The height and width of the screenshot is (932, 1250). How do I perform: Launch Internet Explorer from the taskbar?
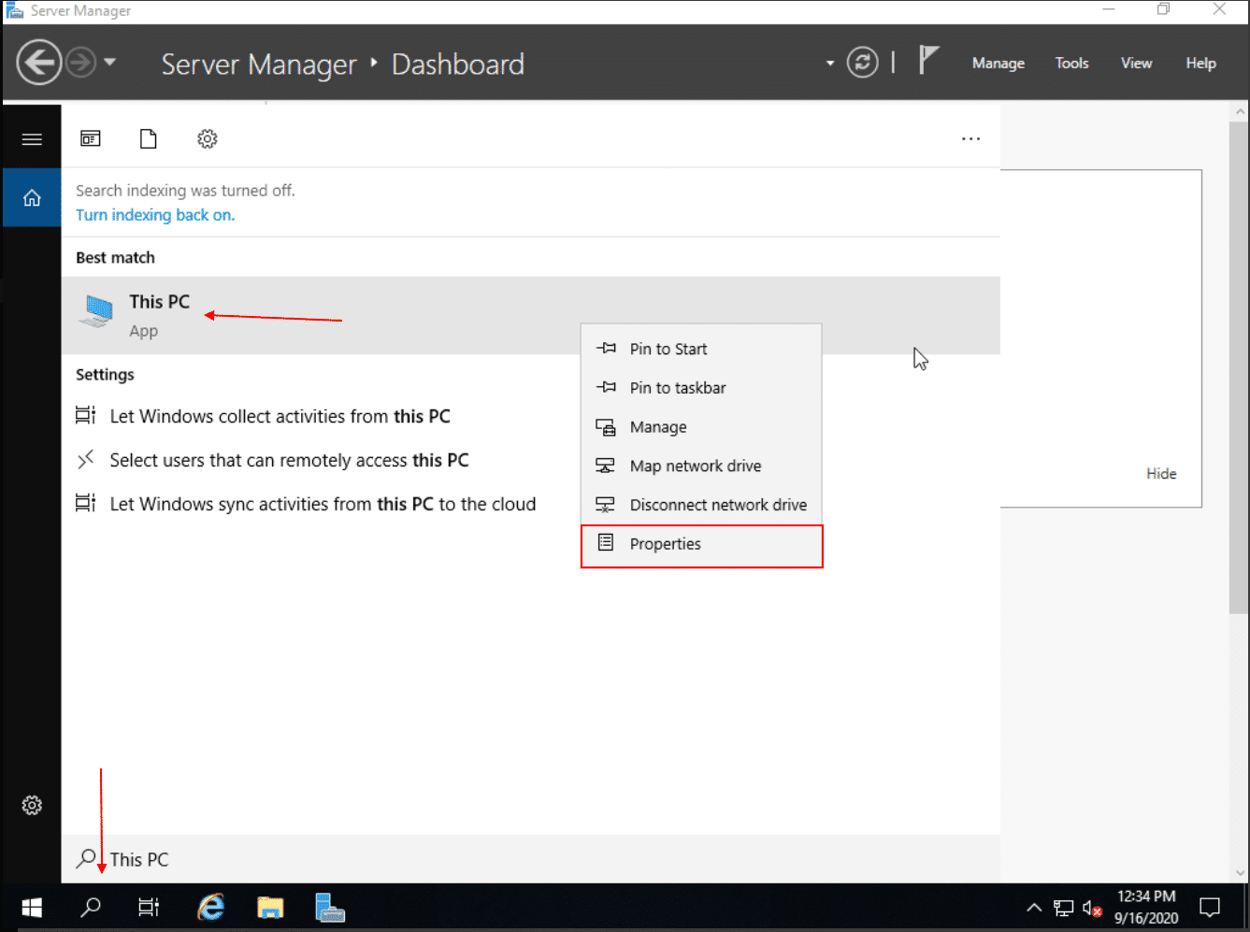210,907
